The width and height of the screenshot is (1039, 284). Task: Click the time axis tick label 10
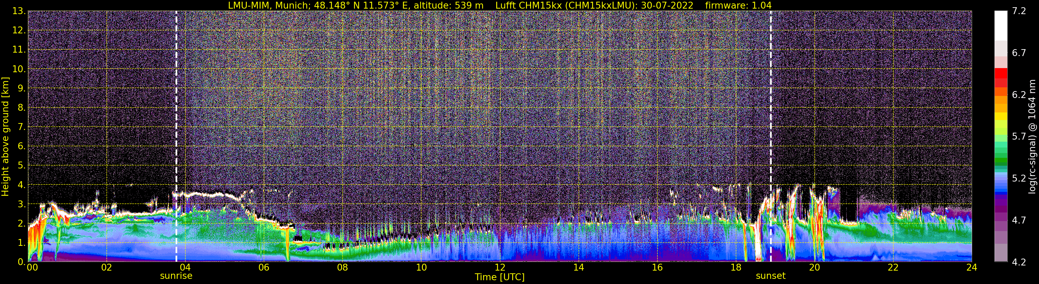tap(421, 268)
